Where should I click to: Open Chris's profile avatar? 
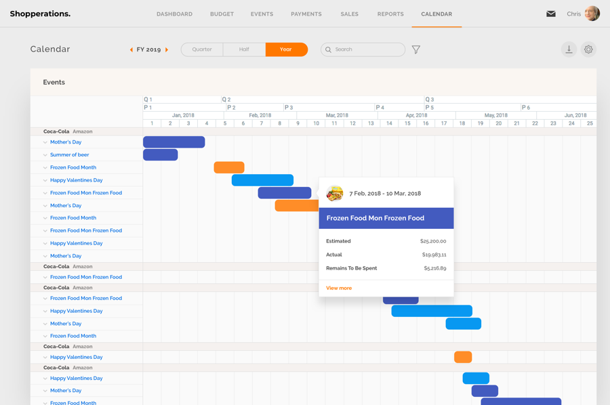coord(592,14)
